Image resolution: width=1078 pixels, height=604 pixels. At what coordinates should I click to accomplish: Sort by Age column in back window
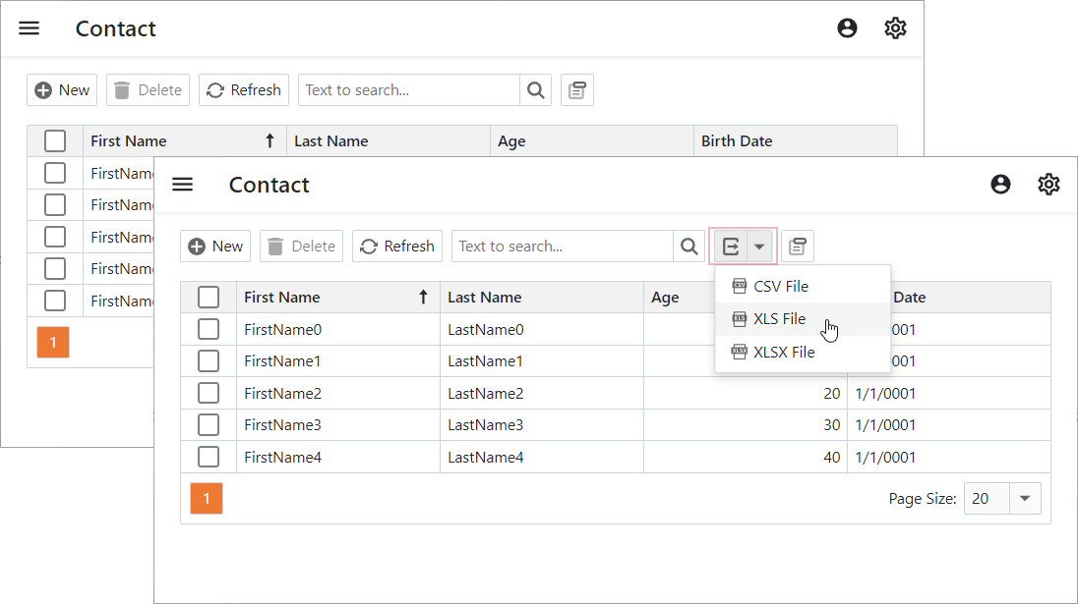[x=592, y=140]
